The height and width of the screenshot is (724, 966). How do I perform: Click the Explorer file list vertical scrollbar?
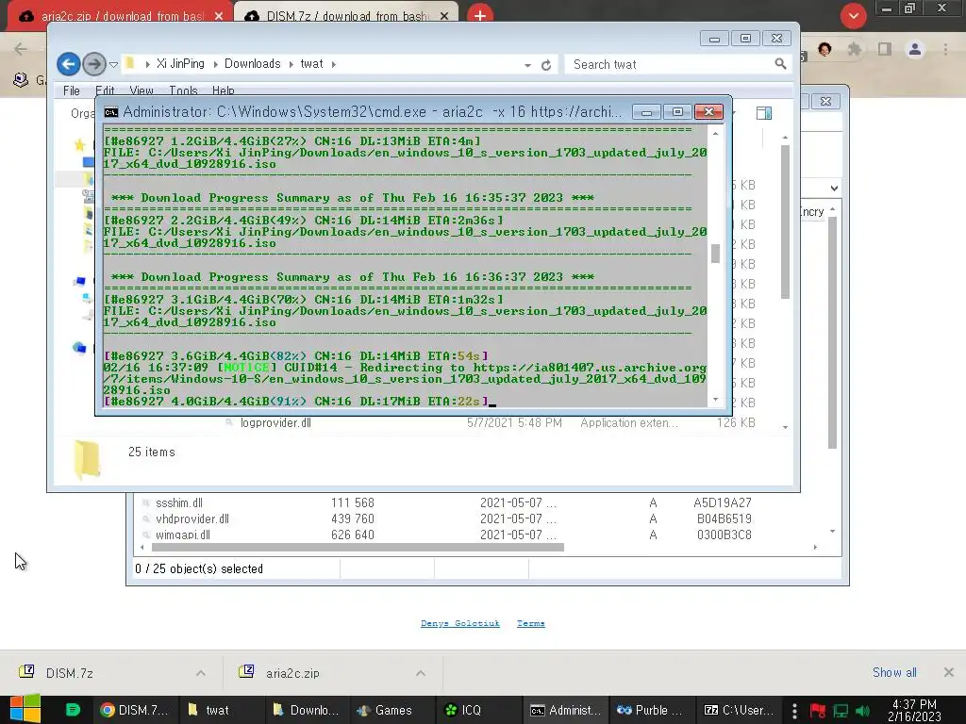[x=785, y=222]
